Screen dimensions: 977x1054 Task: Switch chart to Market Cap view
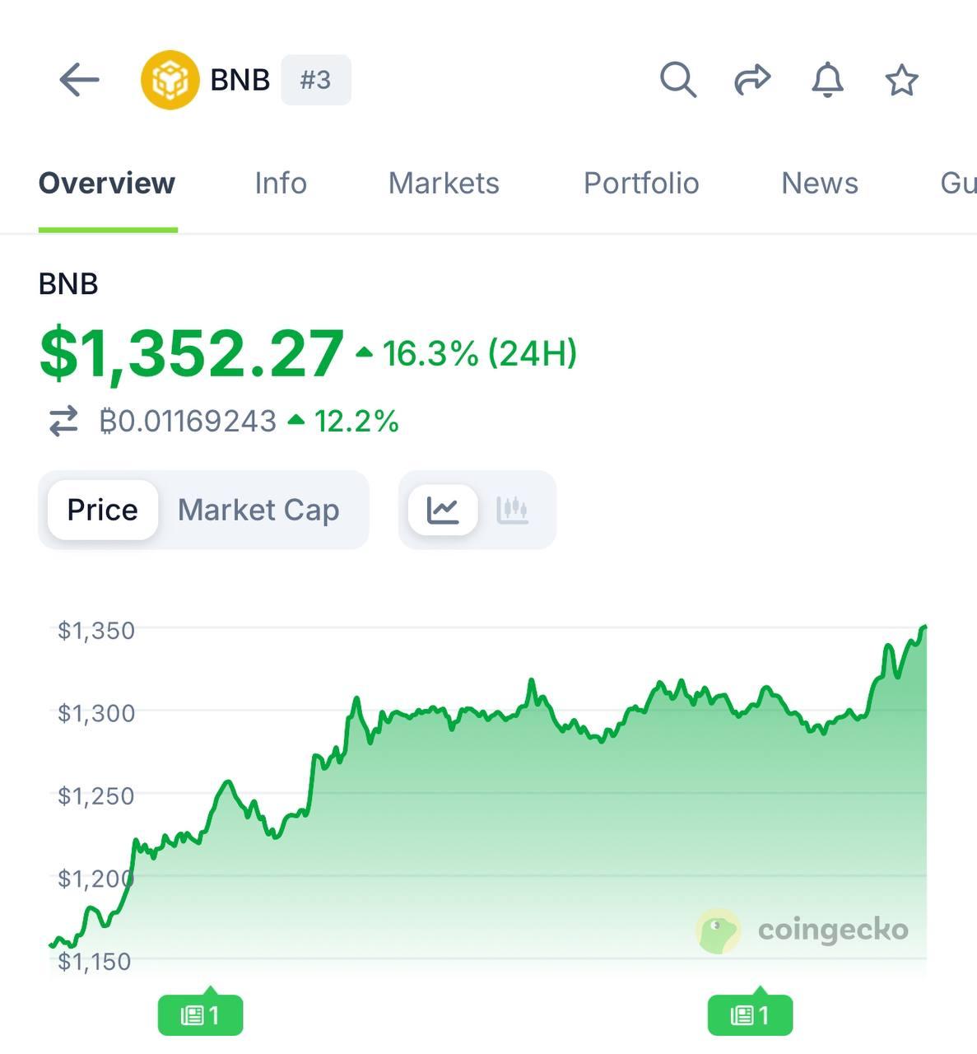258,510
